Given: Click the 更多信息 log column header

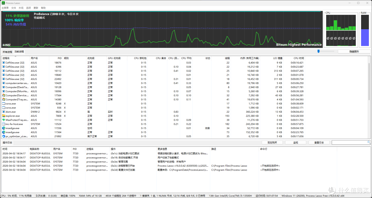Looking at the screenshot, I should (183, 149).
